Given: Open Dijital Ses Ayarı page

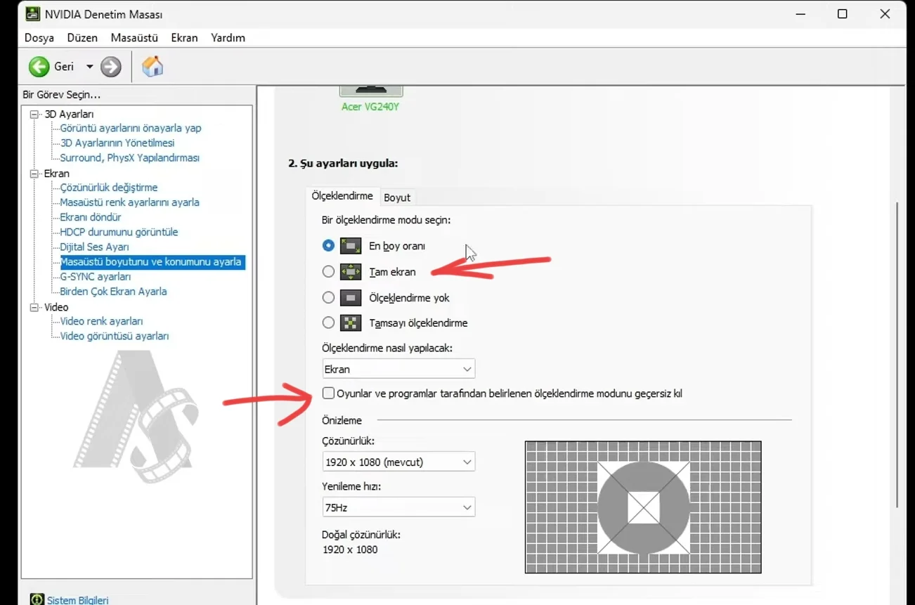Looking at the screenshot, I should click(x=94, y=247).
